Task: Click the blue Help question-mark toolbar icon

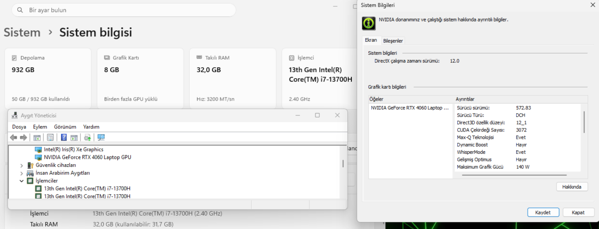Action: (x=64, y=137)
